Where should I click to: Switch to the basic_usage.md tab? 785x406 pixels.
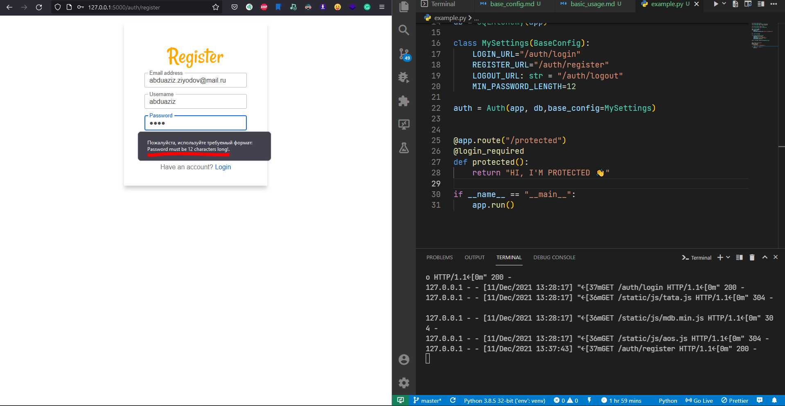(x=592, y=4)
